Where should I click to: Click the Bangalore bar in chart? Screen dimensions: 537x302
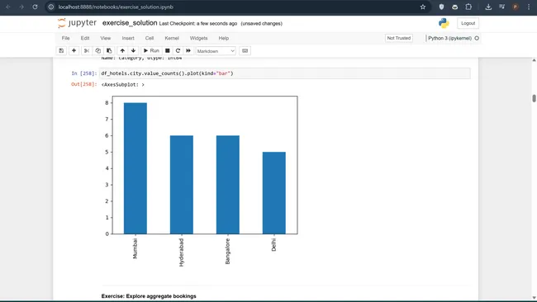coord(228,185)
